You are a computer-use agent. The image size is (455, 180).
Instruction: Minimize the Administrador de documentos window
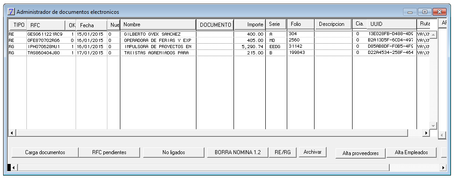pos(410,12)
